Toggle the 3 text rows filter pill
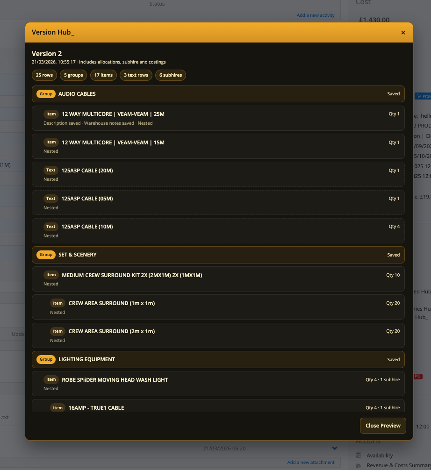The width and height of the screenshot is (431, 470). click(136, 75)
